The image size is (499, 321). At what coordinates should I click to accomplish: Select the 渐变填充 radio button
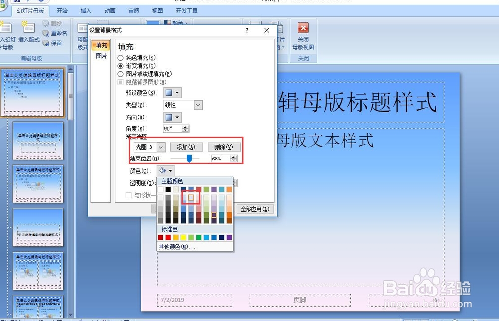click(120, 65)
